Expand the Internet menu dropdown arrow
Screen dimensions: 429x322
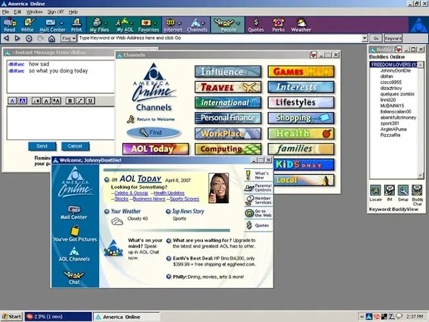coord(180,24)
